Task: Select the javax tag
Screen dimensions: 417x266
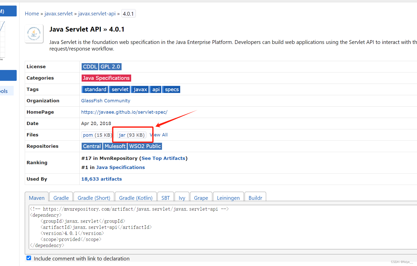Action: pyautogui.click(x=140, y=89)
